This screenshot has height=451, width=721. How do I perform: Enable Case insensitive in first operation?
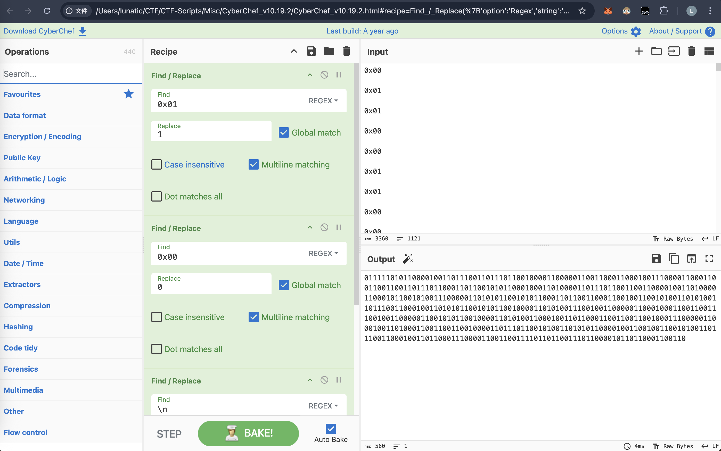tap(157, 164)
